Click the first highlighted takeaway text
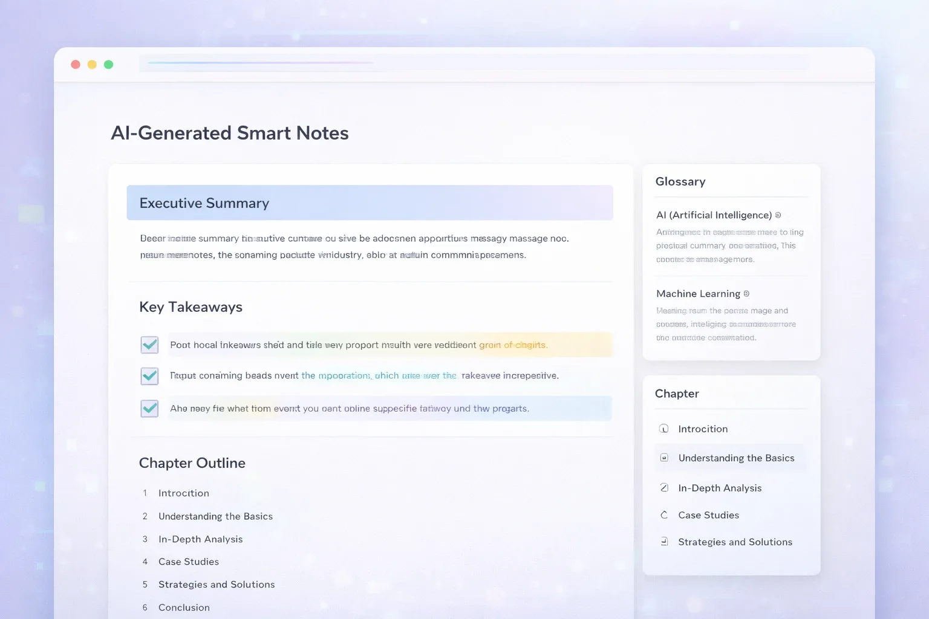929x619 pixels. pos(359,345)
